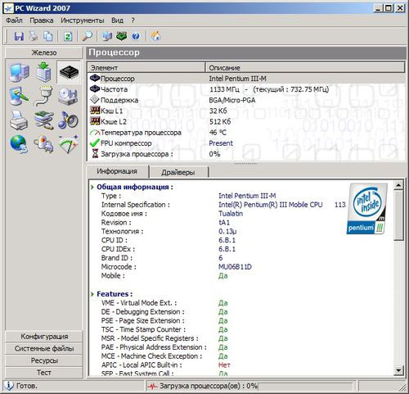This screenshot has width=409, height=394.
Task: Select the FPU копрессор row
Action: point(246,143)
